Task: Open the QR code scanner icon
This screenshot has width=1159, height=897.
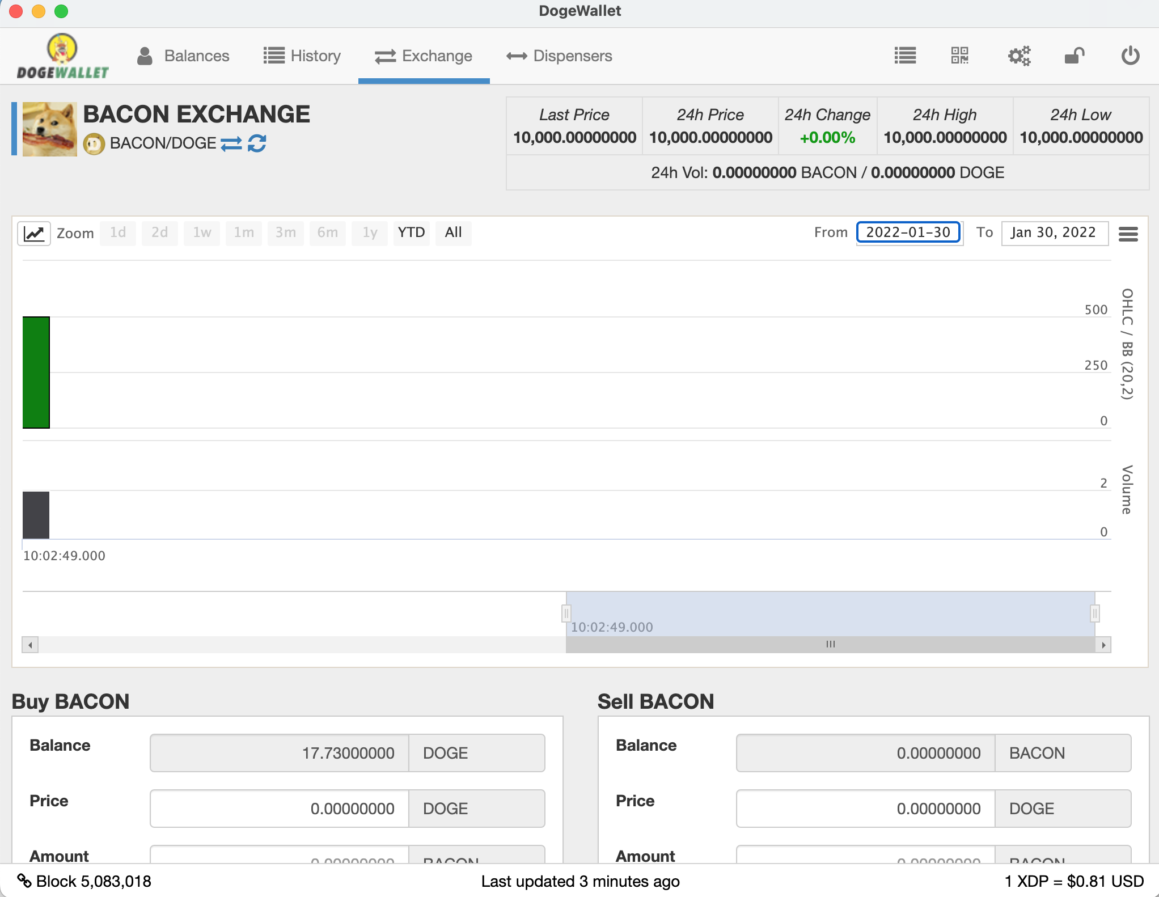Action: pyautogui.click(x=960, y=56)
